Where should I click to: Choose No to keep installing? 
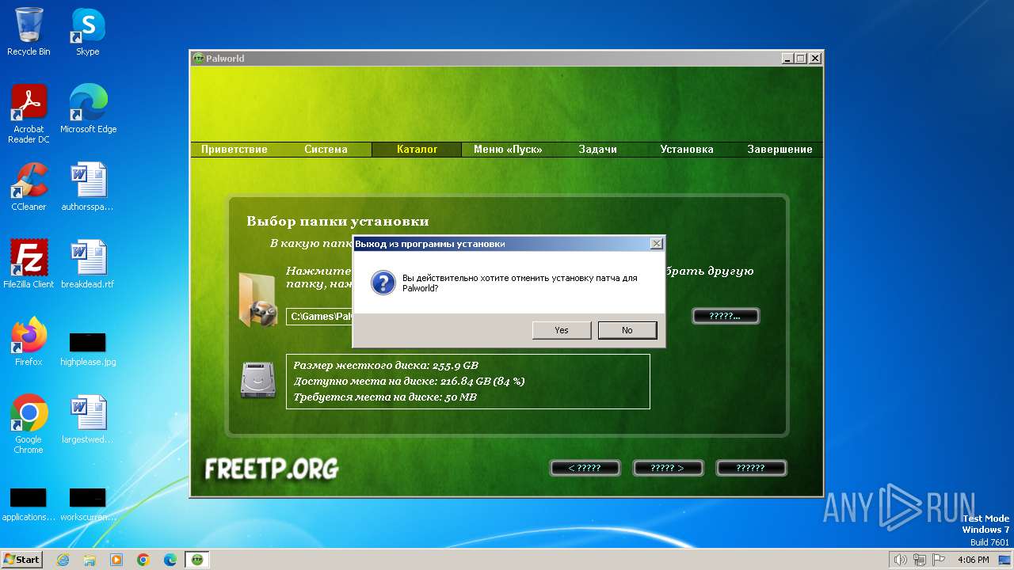pos(627,330)
